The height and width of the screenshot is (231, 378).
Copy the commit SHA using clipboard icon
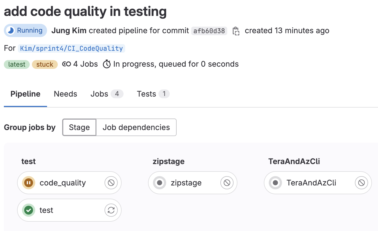[236, 31]
